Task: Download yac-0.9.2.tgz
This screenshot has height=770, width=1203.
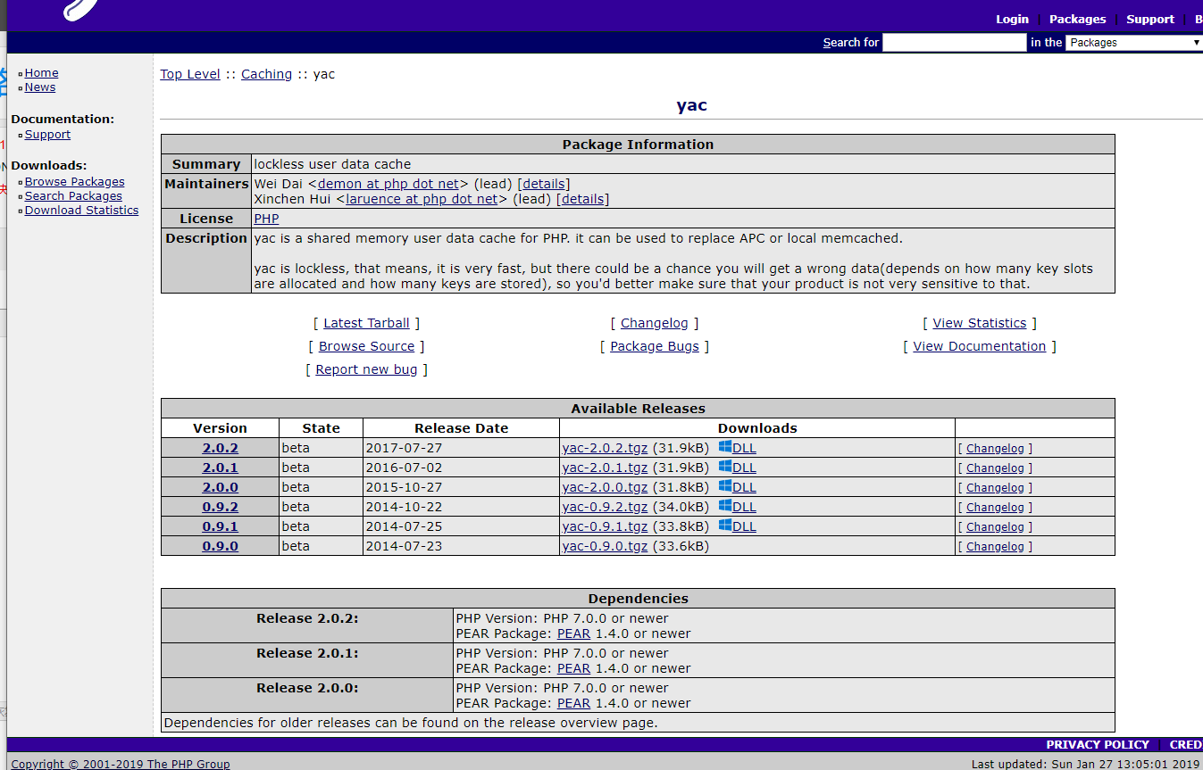Action: point(605,507)
